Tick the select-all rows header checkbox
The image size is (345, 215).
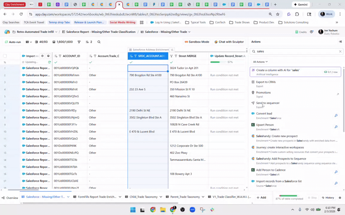click(x=5, y=56)
